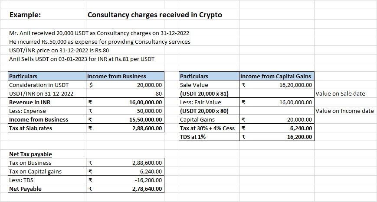Click the "He incurred Rs.50,000 as expense" text

click(x=99, y=42)
